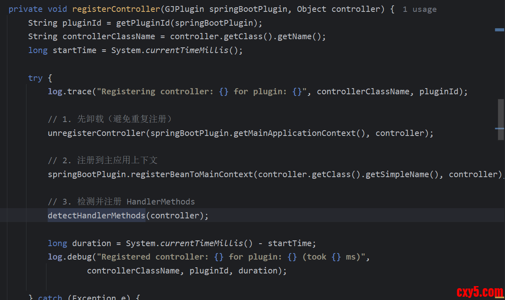Click the comment "1. 先卸载（避免重复注册）"
The width and height of the screenshot is (505, 300).
point(110,119)
